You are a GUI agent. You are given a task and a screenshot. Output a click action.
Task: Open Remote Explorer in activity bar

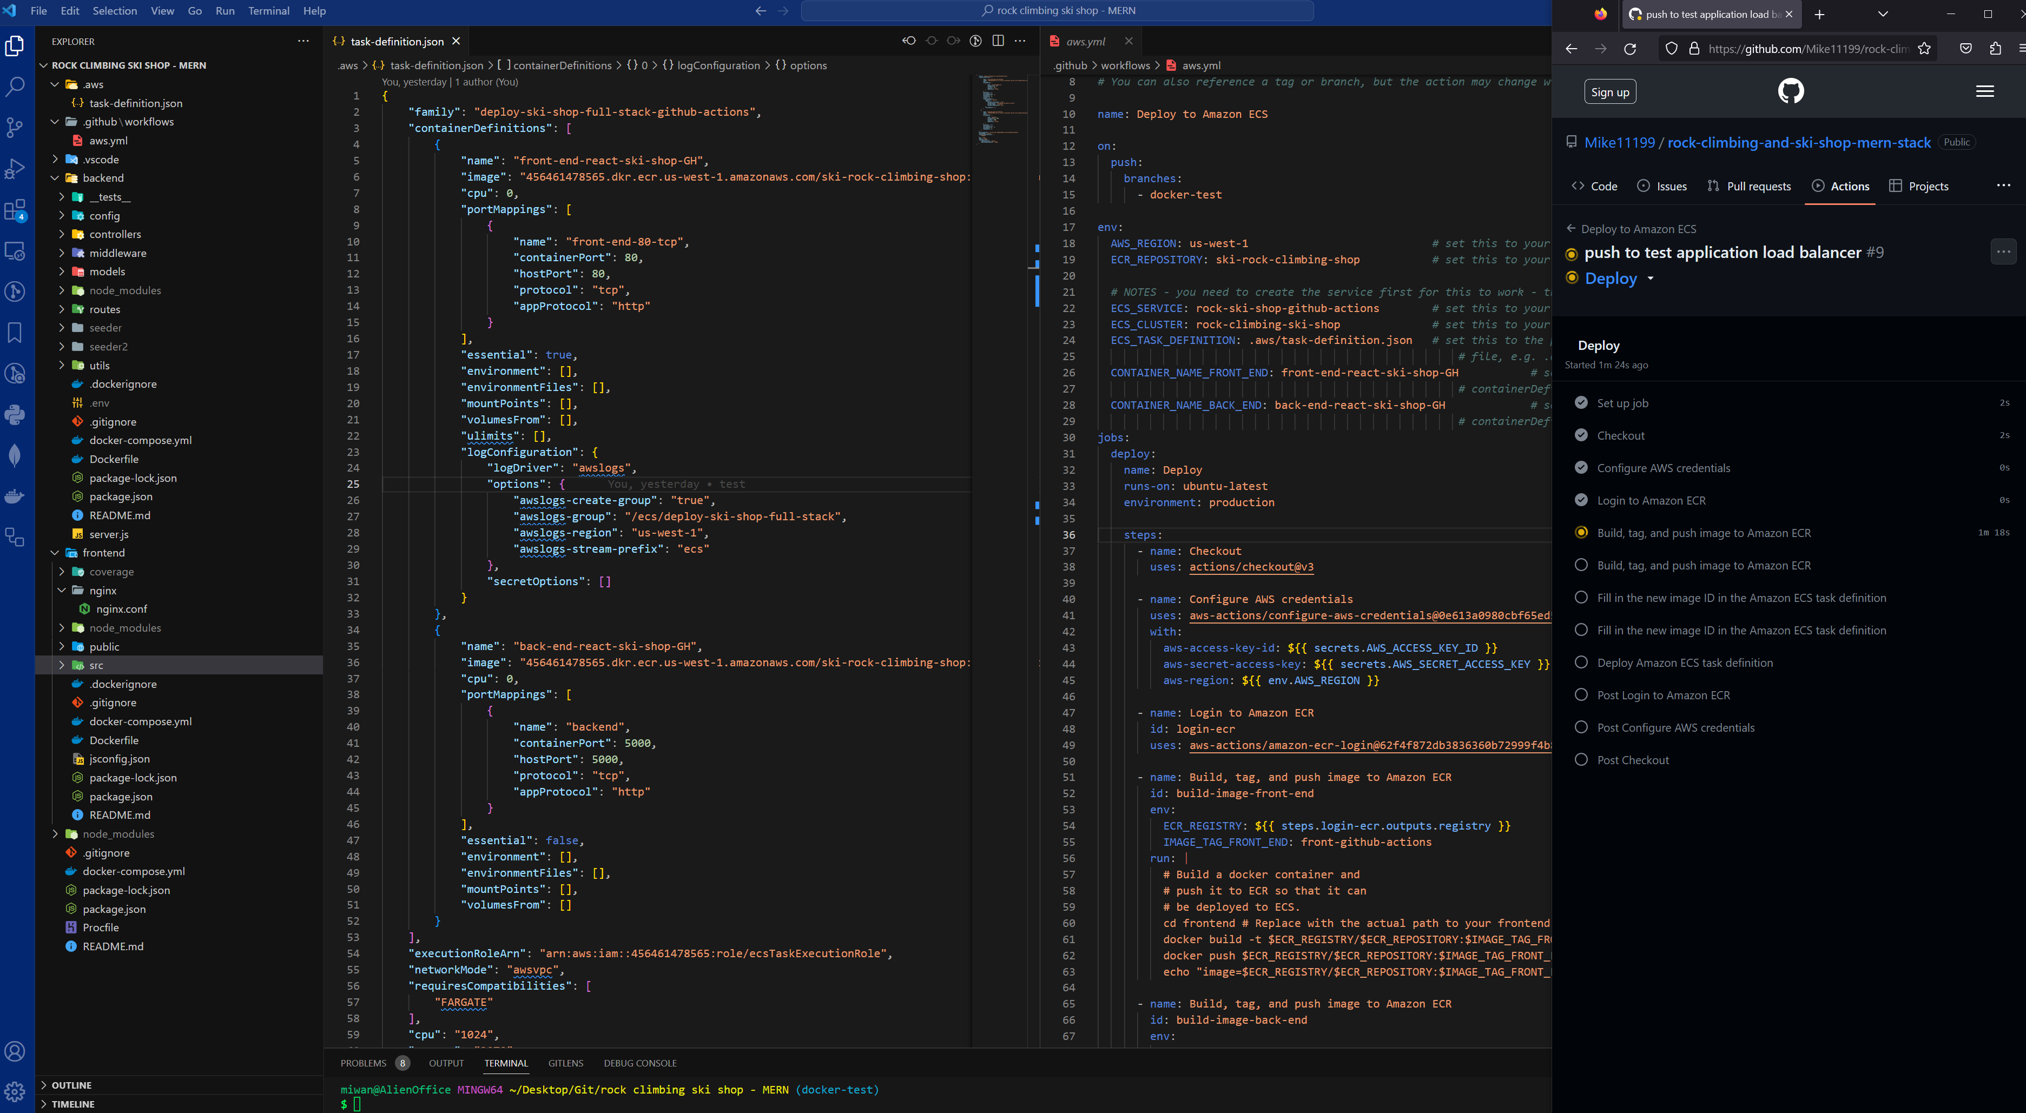click(x=15, y=251)
